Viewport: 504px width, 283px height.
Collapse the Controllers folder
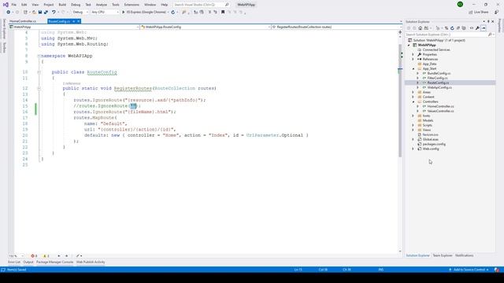click(413, 101)
